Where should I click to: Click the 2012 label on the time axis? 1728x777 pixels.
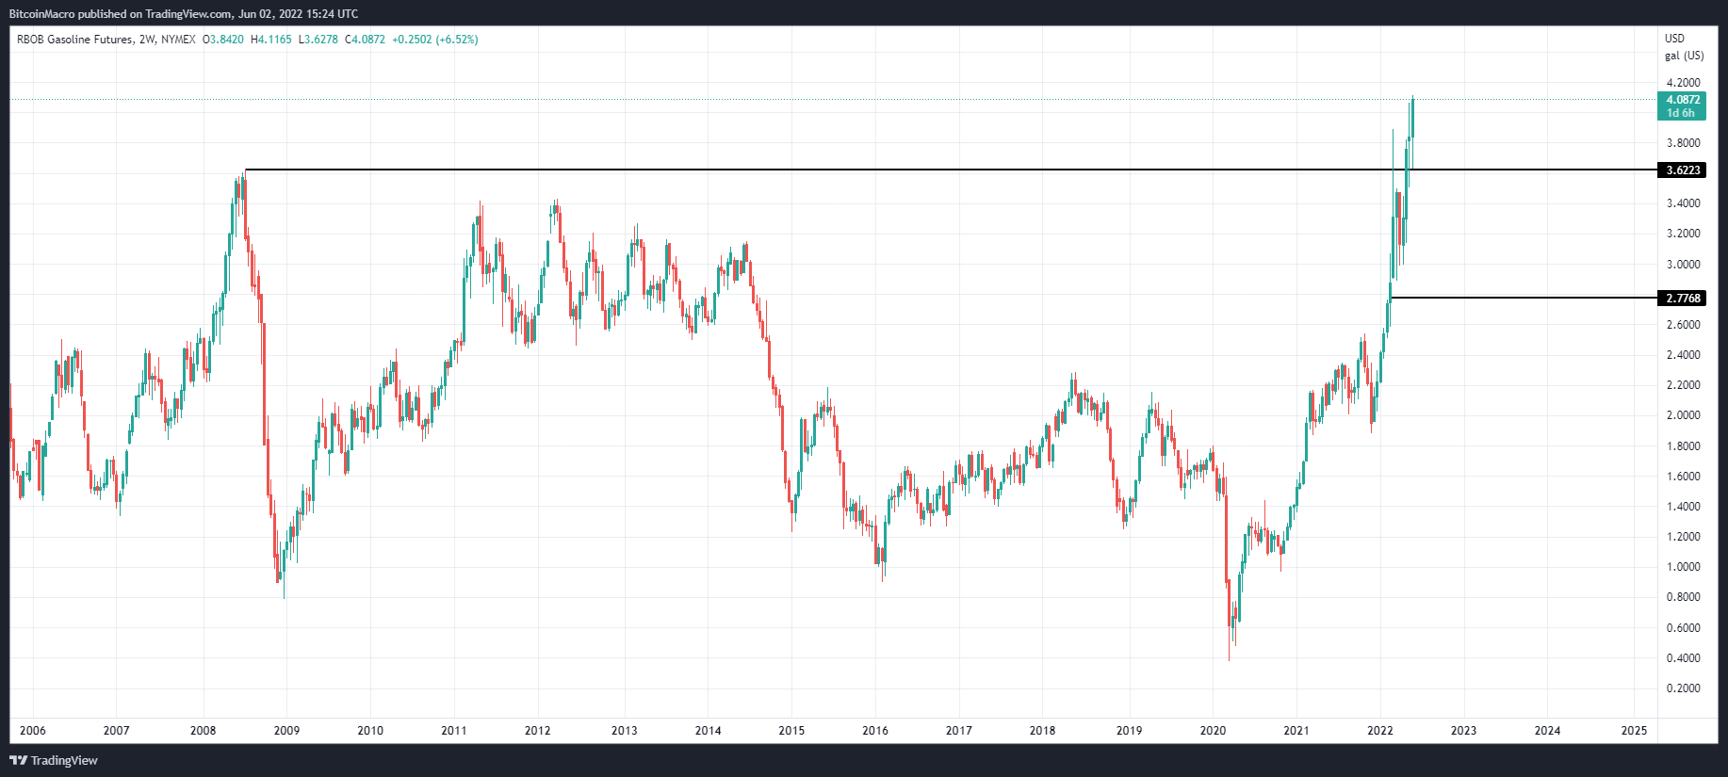pyautogui.click(x=538, y=731)
